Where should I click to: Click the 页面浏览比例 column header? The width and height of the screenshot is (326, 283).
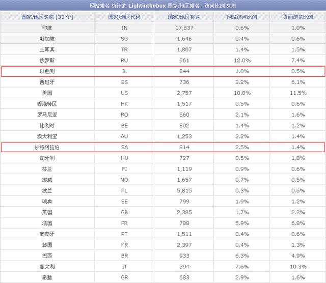coord(298,17)
